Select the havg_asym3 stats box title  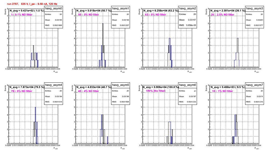(255, 9)
